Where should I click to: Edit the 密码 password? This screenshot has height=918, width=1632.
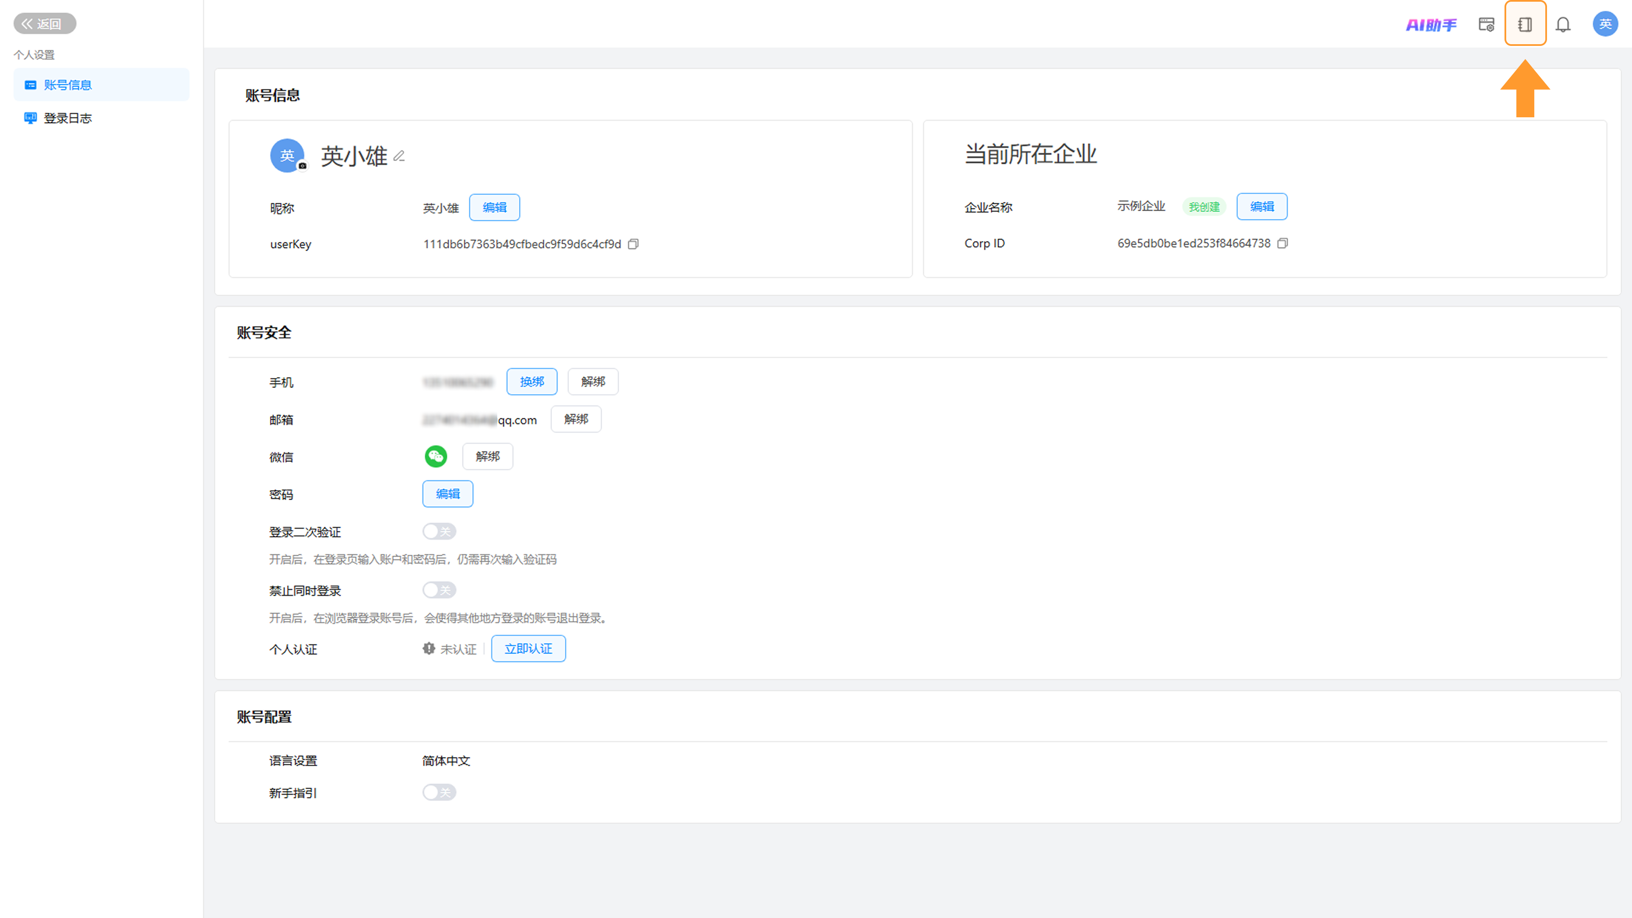click(x=447, y=493)
